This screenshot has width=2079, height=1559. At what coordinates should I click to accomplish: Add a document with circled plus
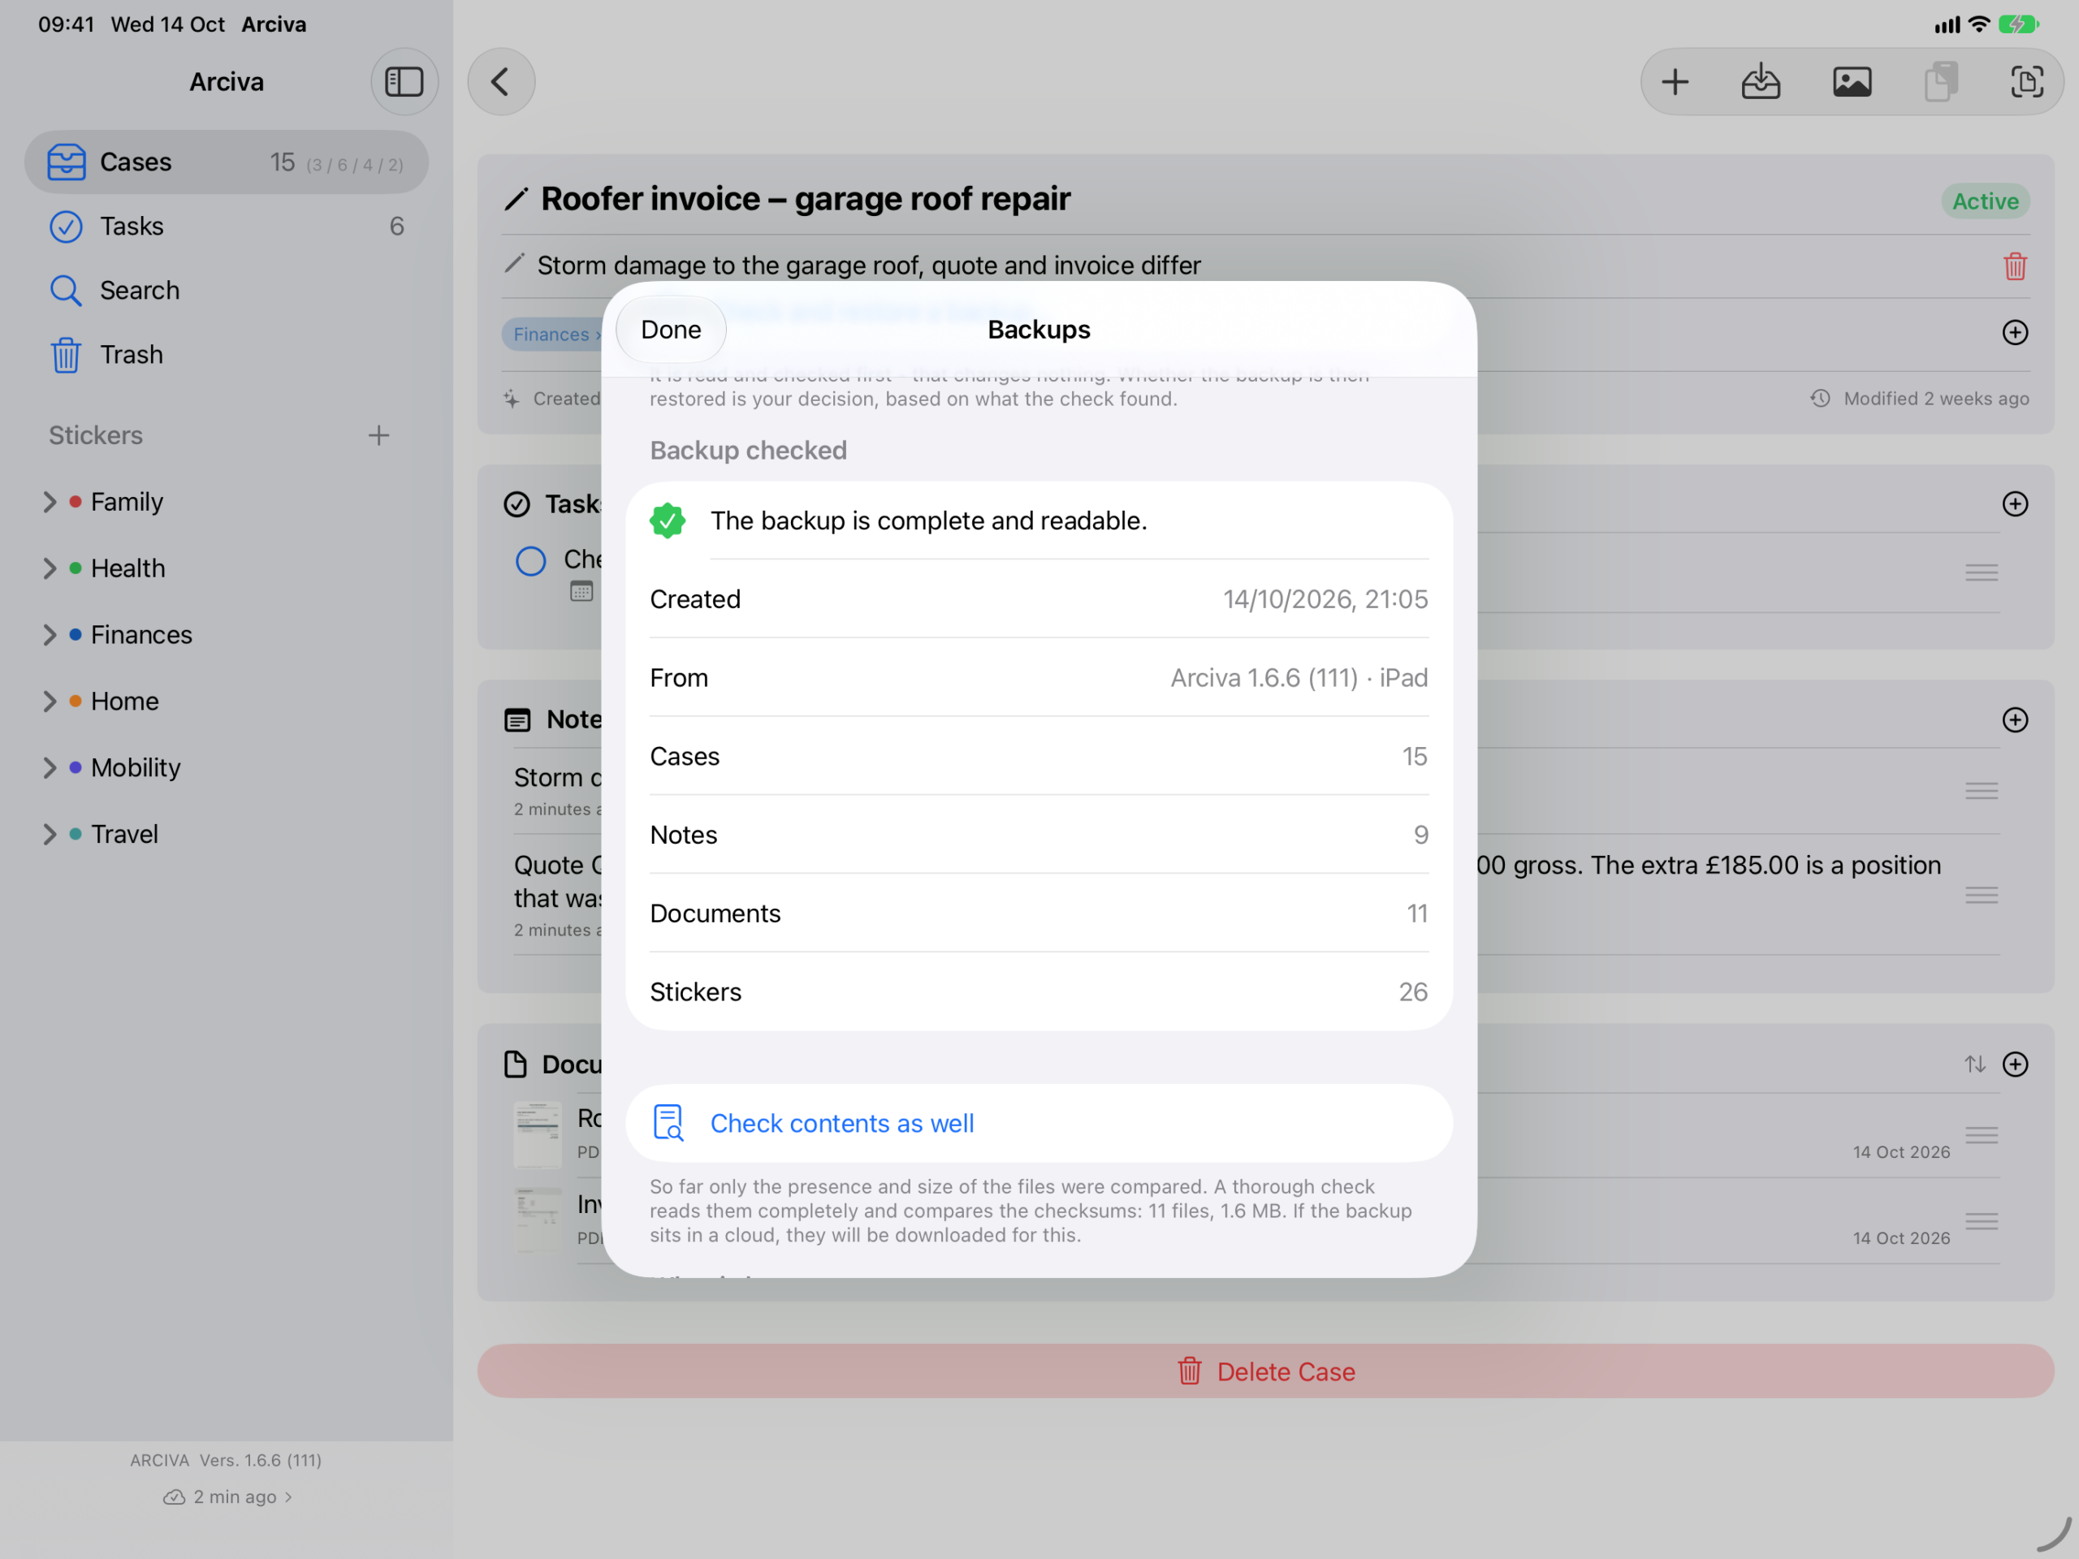click(2014, 1064)
